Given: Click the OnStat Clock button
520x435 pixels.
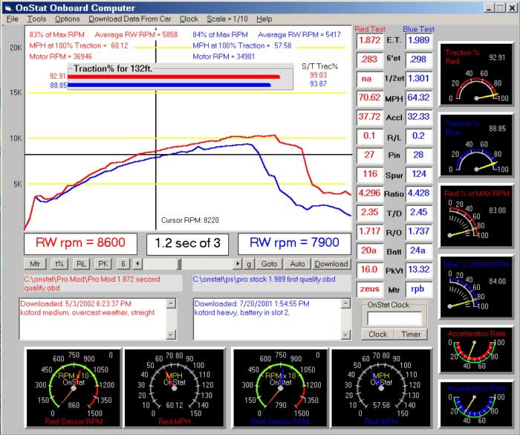Looking at the screenshot, I should [377, 334].
